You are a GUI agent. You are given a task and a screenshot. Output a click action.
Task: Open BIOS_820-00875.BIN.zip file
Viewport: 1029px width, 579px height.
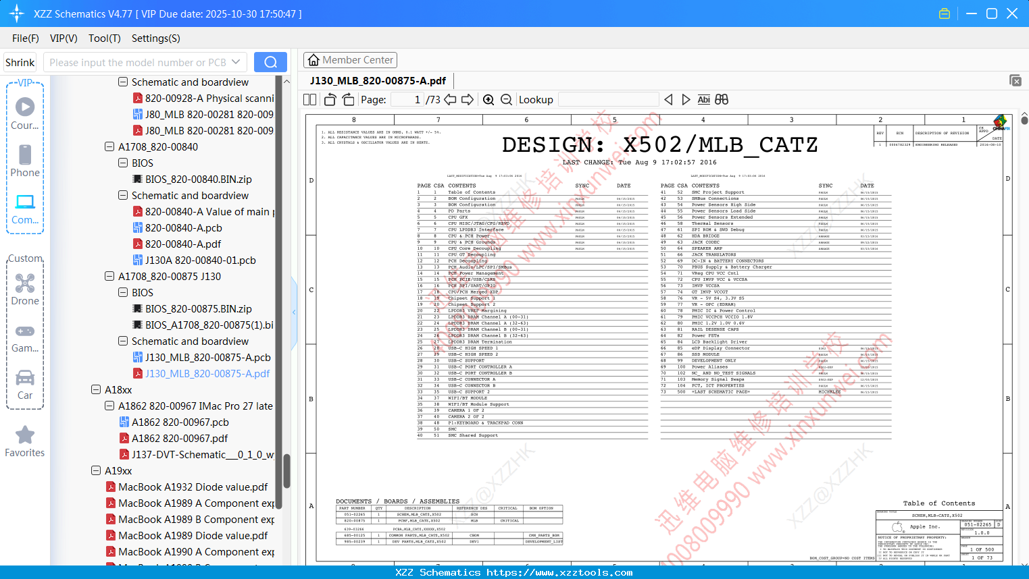pos(193,308)
